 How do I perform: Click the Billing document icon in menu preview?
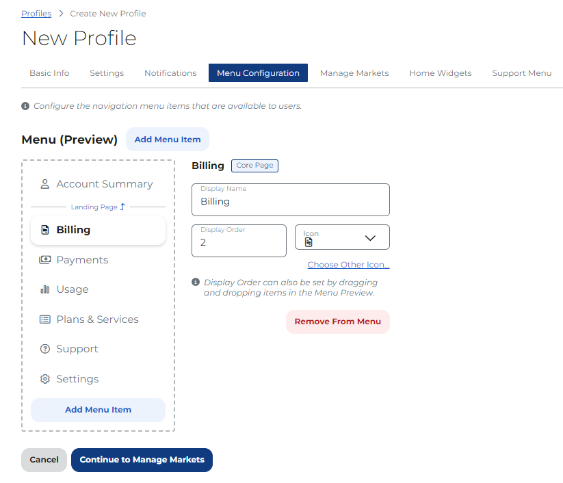(45, 230)
